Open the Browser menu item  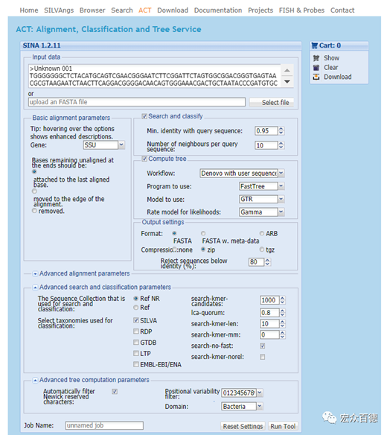pyautogui.click(x=92, y=10)
